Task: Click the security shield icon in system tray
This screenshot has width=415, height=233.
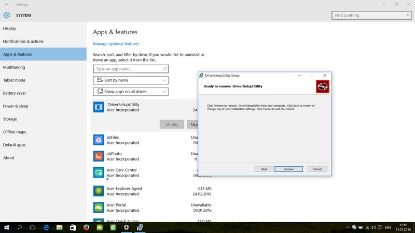Action: (354, 227)
